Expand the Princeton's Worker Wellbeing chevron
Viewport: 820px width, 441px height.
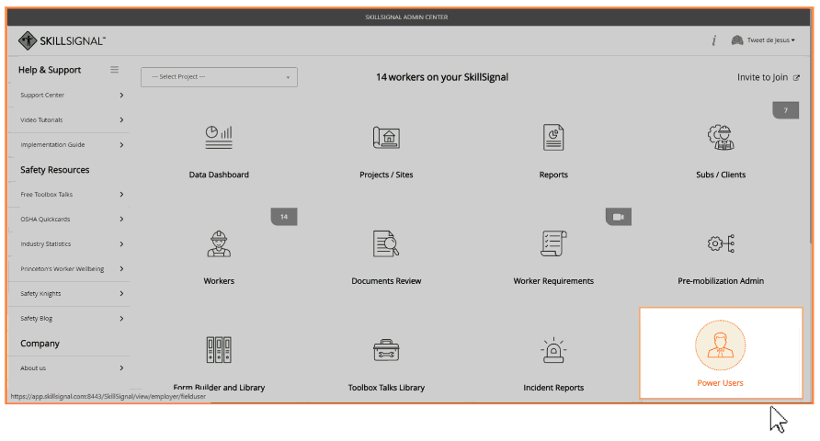(122, 269)
